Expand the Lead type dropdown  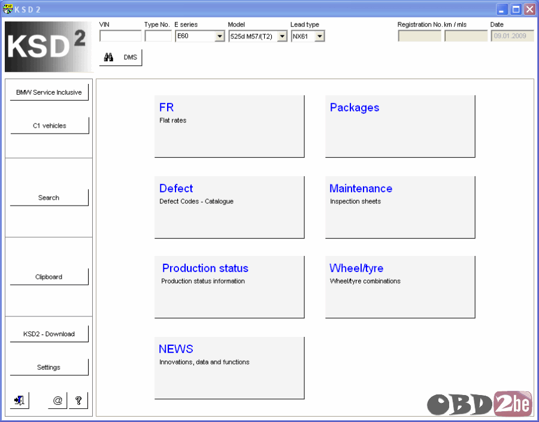coord(320,36)
